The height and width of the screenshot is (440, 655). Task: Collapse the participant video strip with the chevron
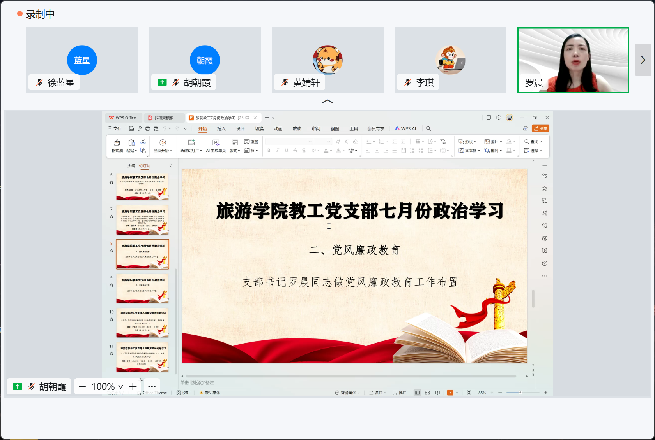[327, 102]
